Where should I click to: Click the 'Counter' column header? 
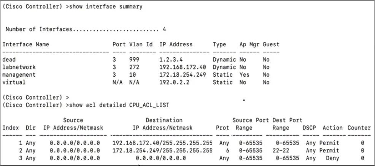[359, 128]
